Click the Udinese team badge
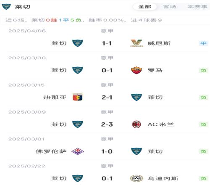Image resolution: width=210 pixels, height=185 pixels. pyautogui.click(x=136, y=178)
